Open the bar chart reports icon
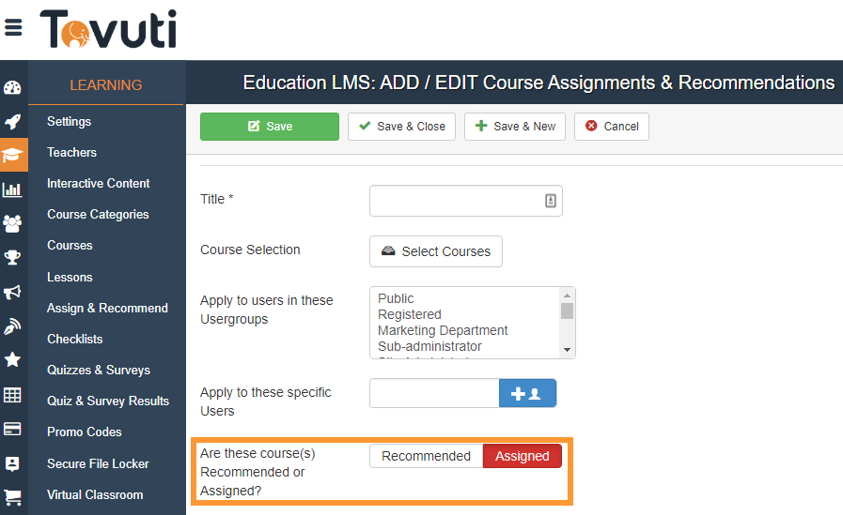This screenshot has width=843, height=515. [x=13, y=189]
